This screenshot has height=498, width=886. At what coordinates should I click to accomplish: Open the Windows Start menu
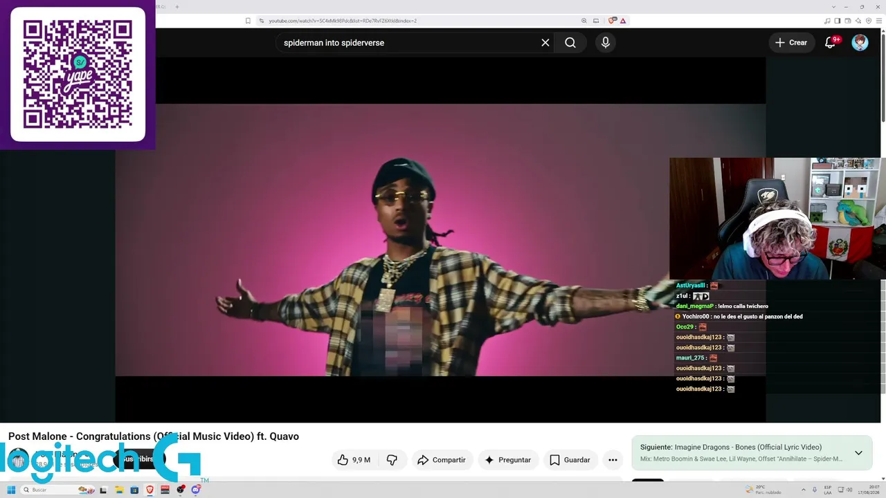click(11, 490)
